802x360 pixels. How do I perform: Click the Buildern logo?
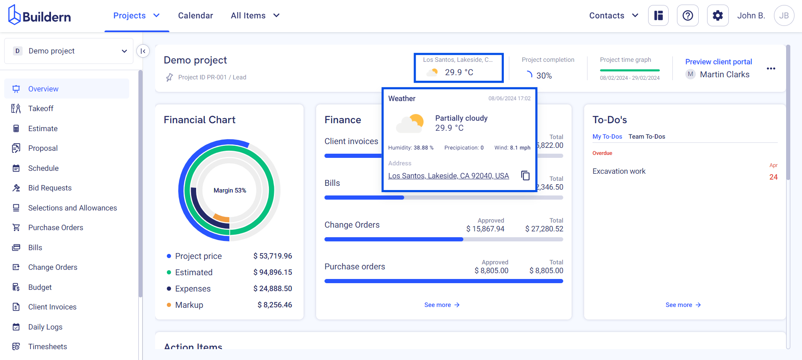coord(39,15)
